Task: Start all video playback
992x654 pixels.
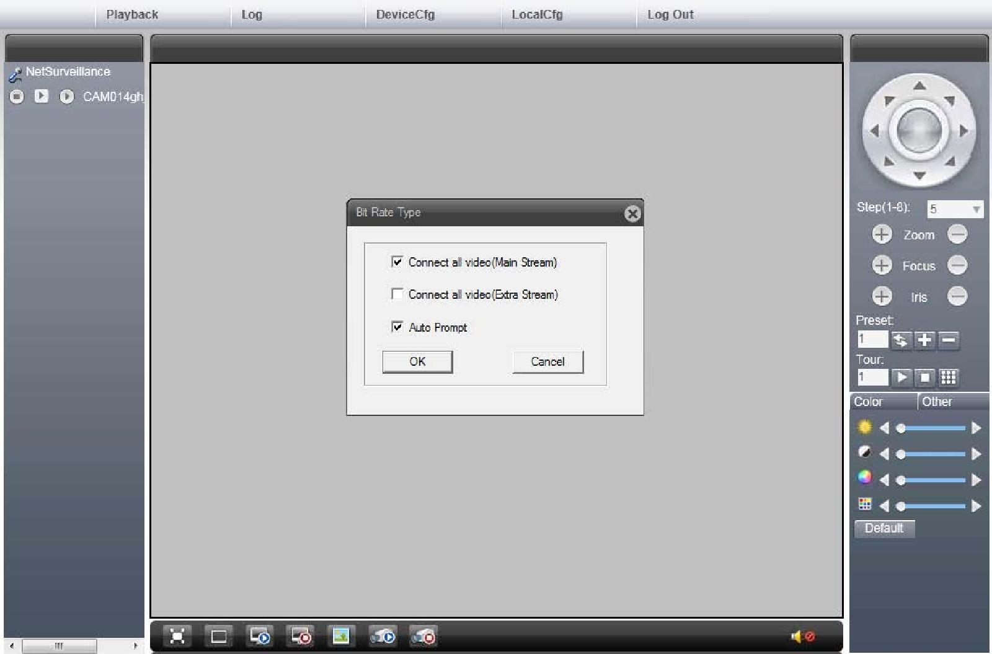Action: 260,636
